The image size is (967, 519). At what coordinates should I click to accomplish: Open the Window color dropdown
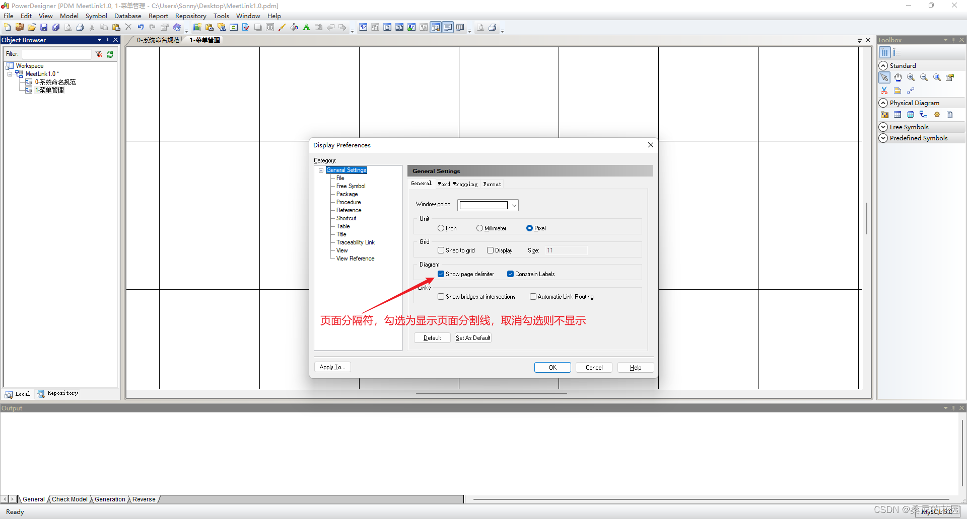[x=514, y=205]
